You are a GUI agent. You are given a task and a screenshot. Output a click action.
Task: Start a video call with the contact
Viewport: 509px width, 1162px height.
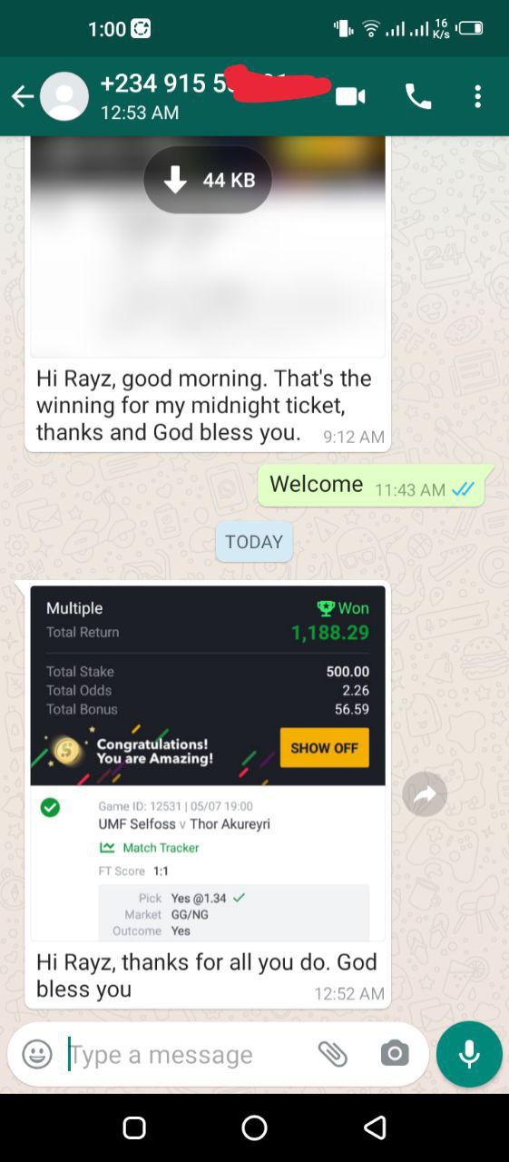(x=350, y=96)
